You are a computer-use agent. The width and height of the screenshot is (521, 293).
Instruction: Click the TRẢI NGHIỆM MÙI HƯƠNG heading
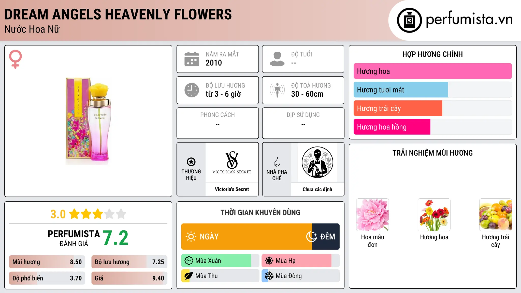coord(432,153)
